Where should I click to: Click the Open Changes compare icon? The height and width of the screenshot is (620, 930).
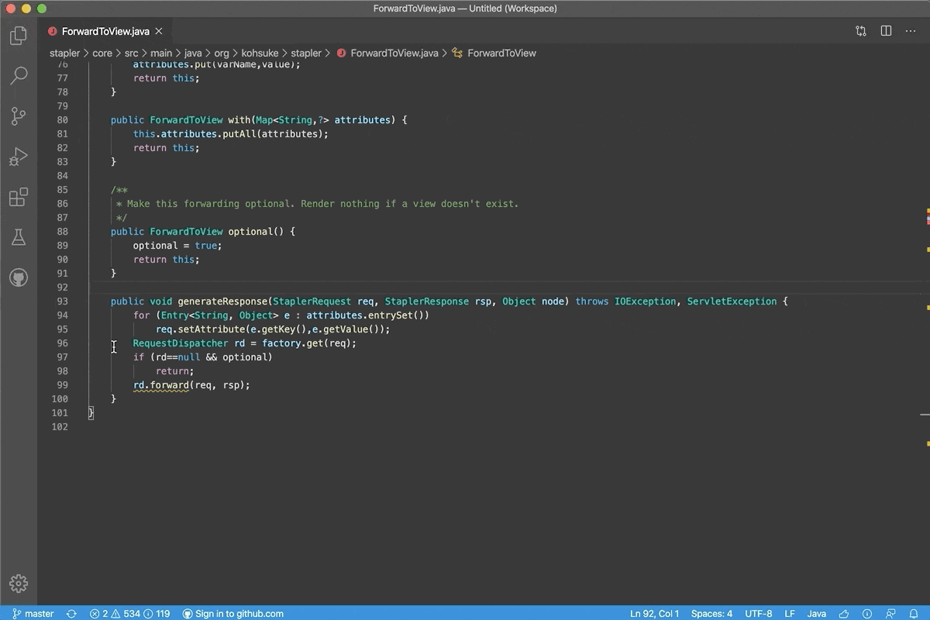click(x=861, y=31)
